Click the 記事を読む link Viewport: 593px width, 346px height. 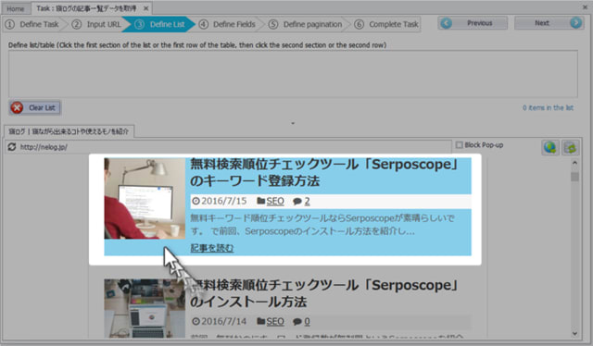[212, 248]
